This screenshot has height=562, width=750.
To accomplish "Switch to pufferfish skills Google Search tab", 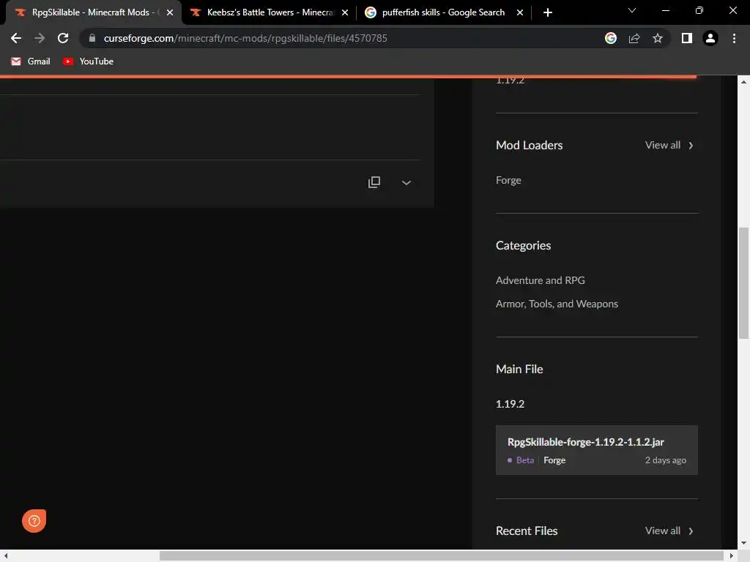I will click(x=443, y=12).
